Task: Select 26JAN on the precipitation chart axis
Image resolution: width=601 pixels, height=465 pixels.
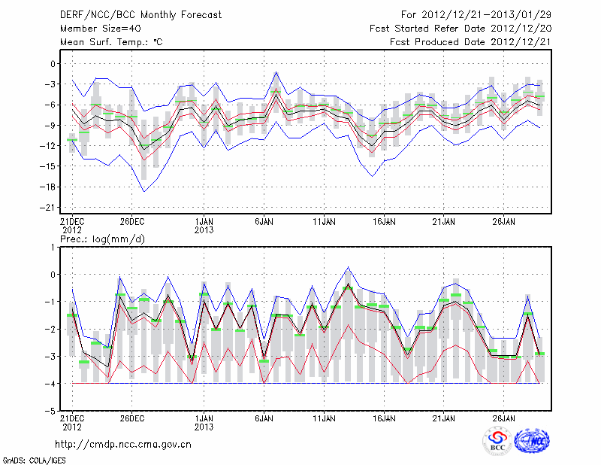Action: pos(504,418)
